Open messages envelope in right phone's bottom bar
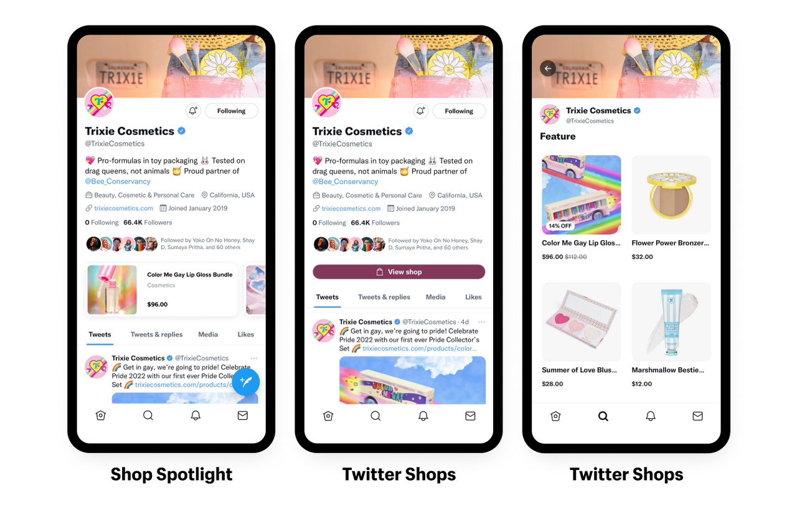 tap(698, 416)
